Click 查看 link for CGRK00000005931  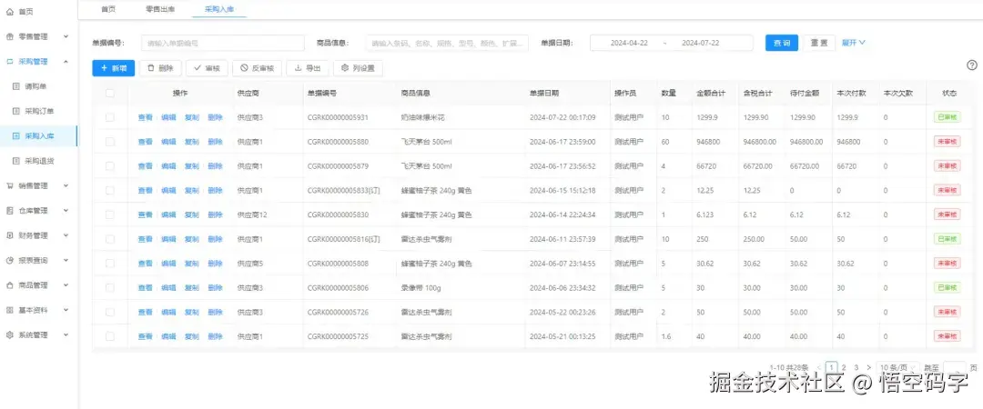click(x=146, y=118)
